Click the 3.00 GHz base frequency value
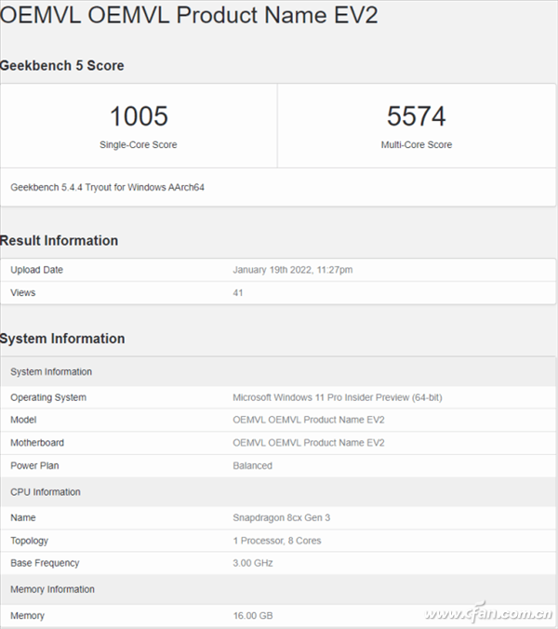 pyautogui.click(x=252, y=563)
